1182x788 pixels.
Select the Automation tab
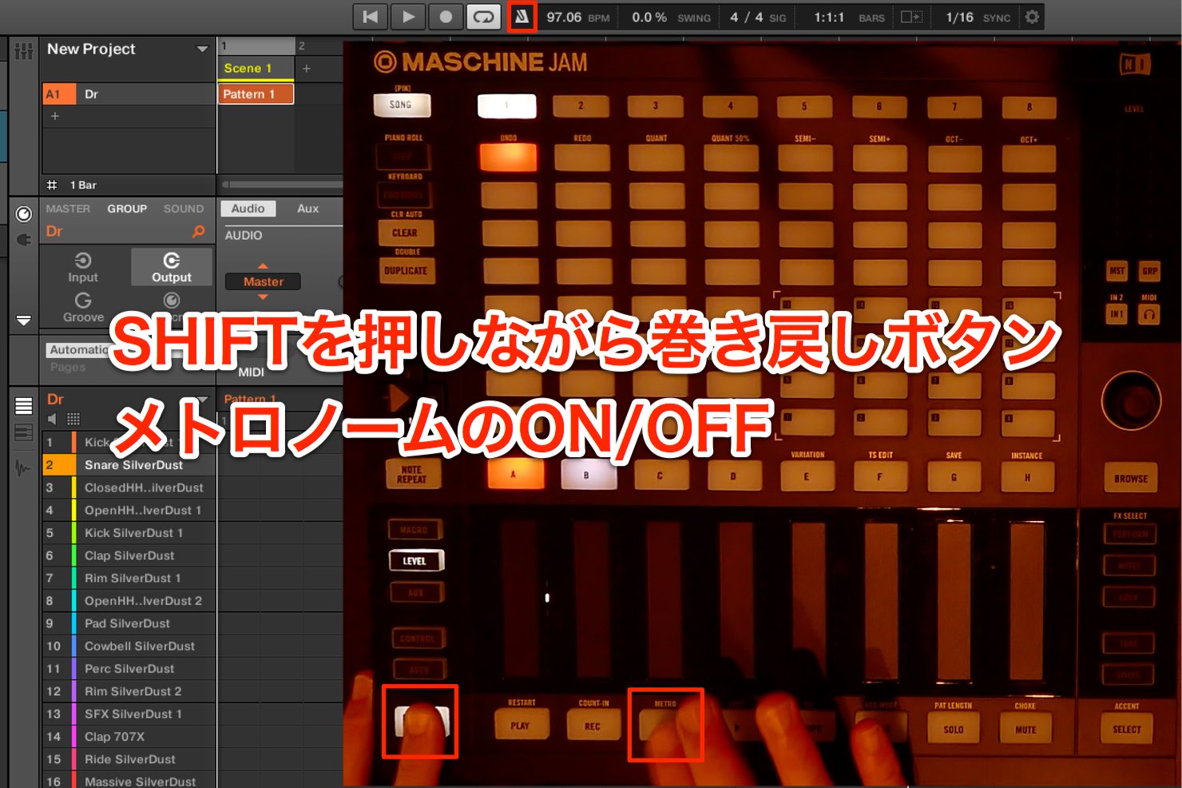click(x=78, y=350)
